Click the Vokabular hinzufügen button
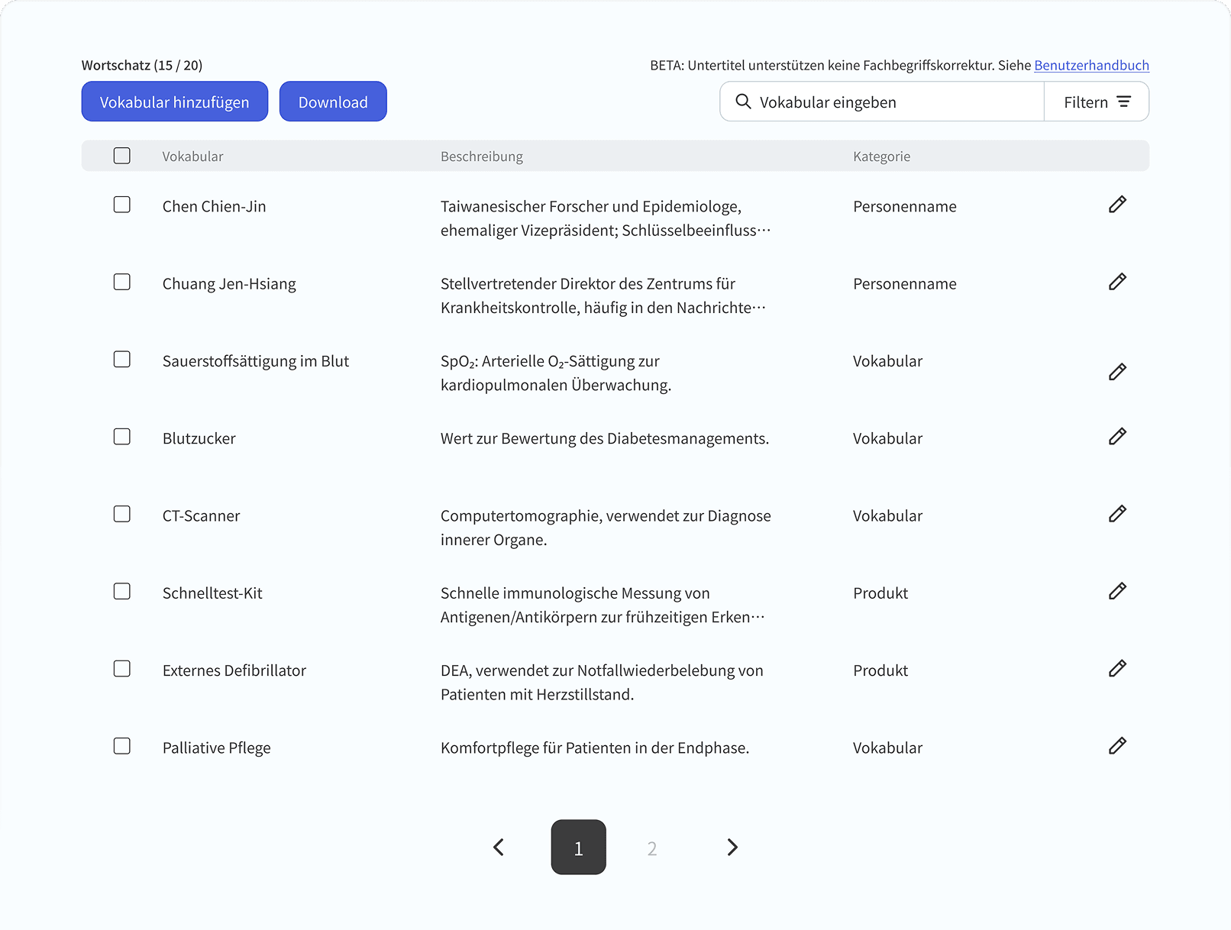Screen dimensions: 1231x930 pyautogui.click(x=175, y=102)
